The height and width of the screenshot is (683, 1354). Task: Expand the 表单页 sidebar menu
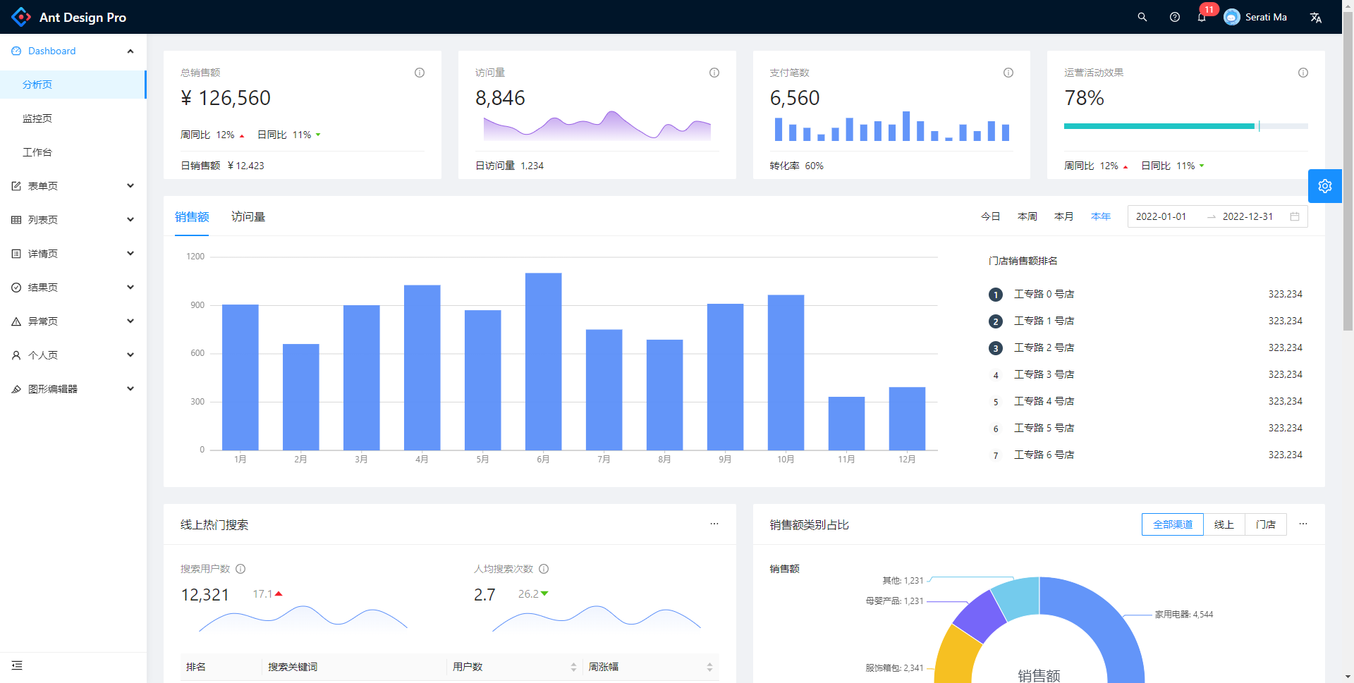point(73,186)
